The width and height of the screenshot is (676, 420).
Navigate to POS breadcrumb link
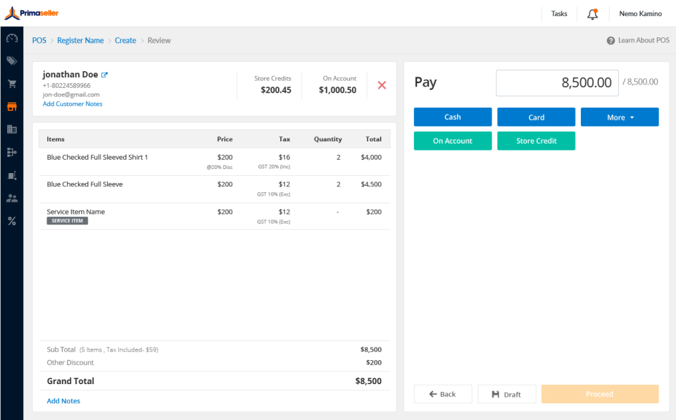pyautogui.click(x=39, y=41)
